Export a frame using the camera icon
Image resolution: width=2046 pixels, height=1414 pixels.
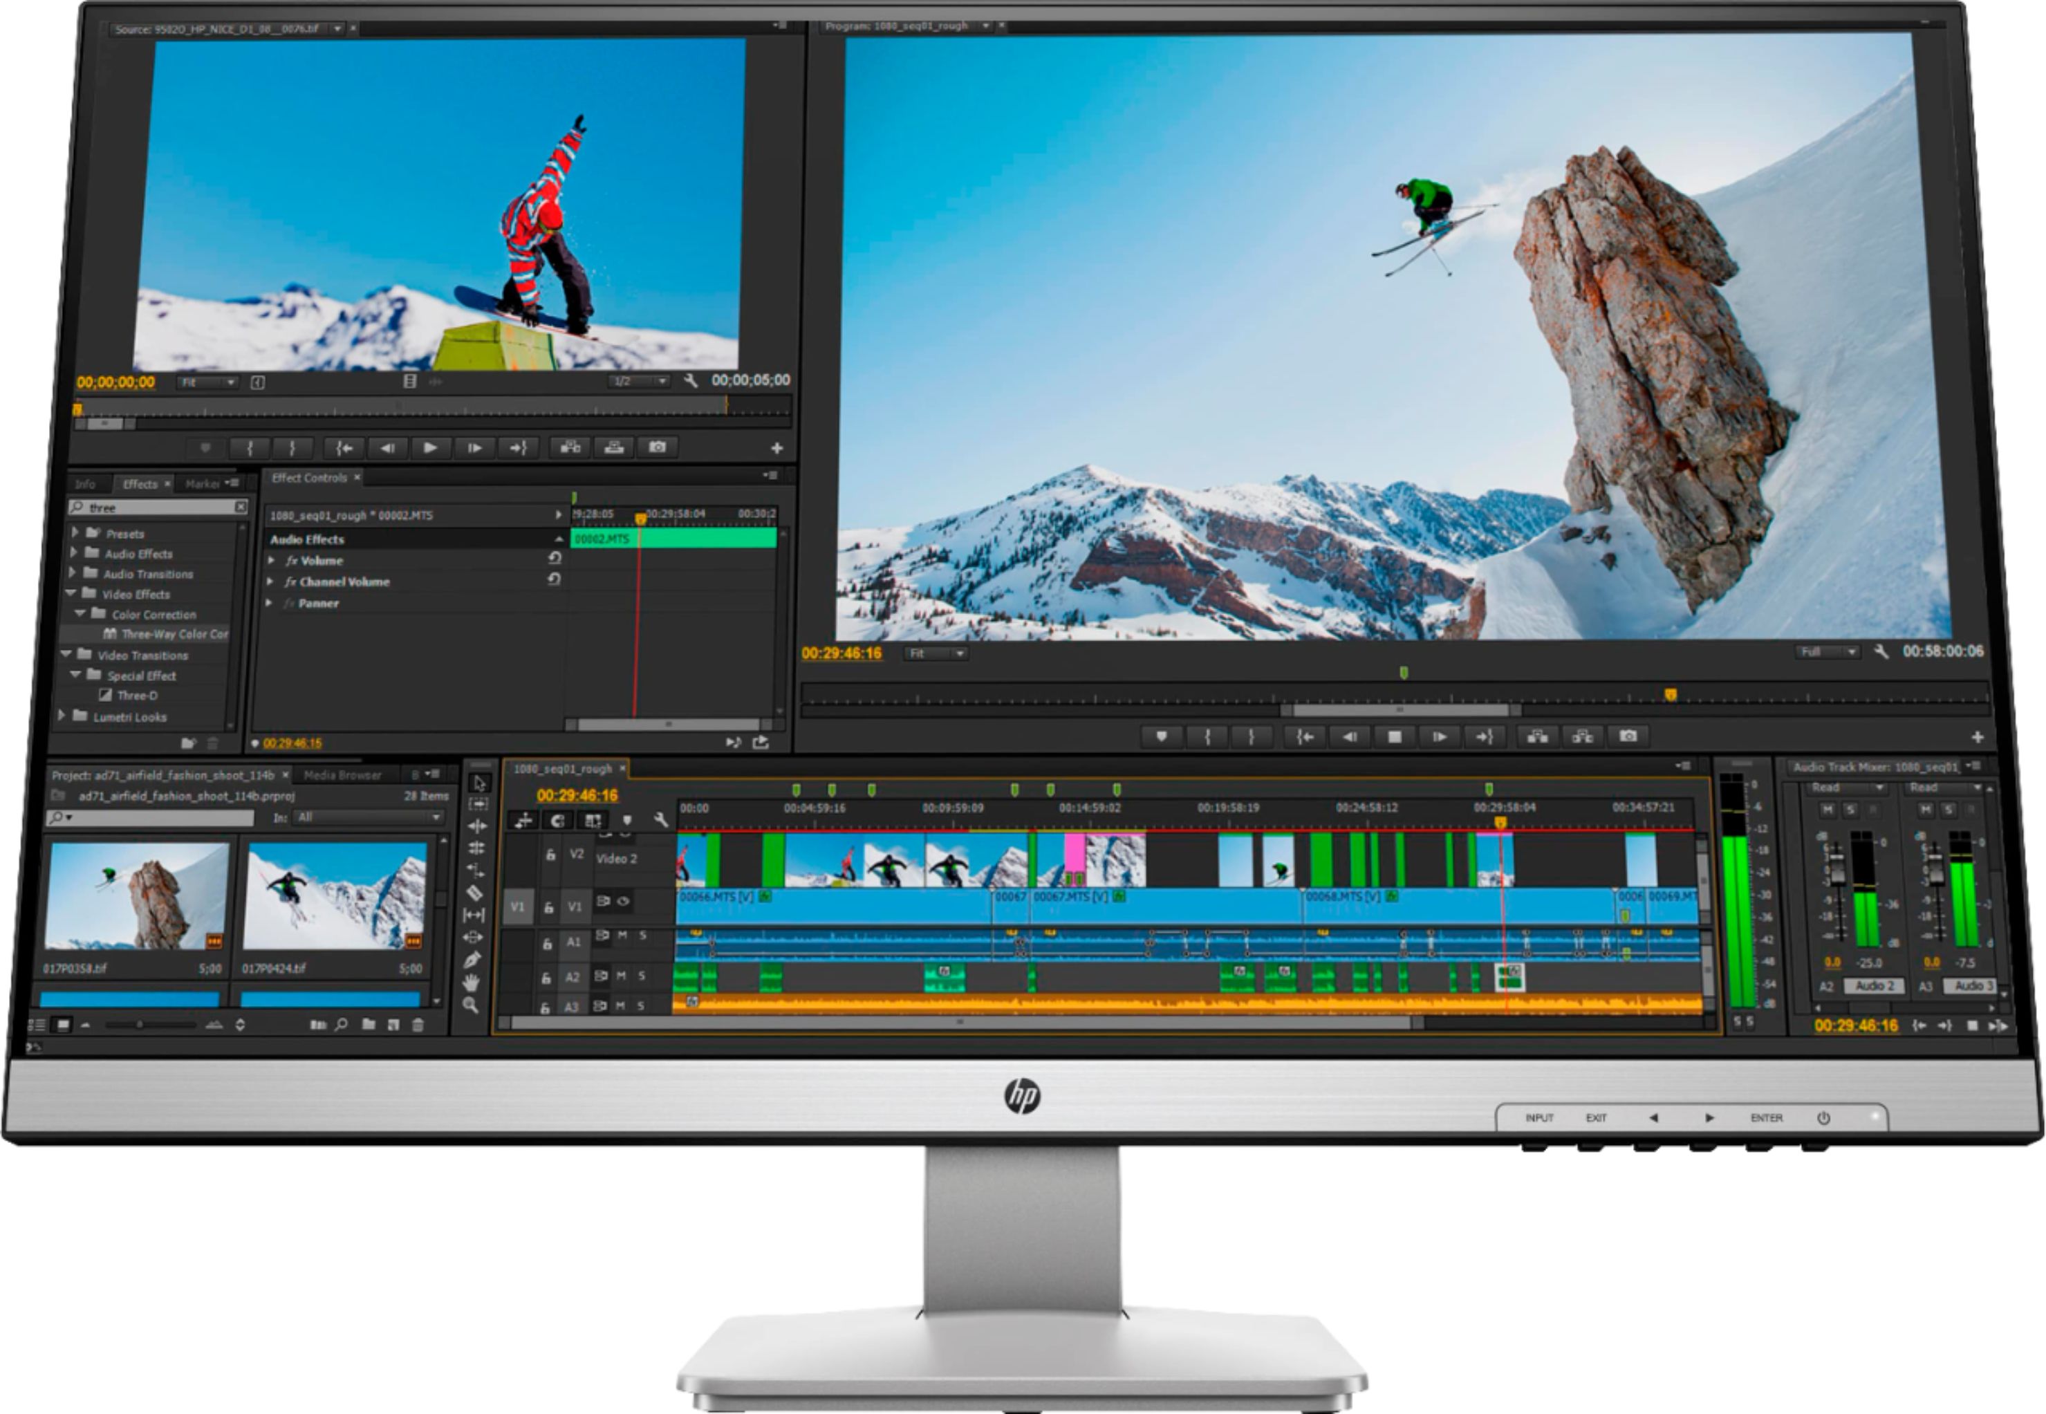coord(1628,736)
